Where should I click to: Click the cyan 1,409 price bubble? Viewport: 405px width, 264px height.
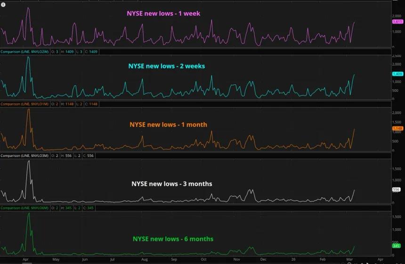(x=397, y=74)
